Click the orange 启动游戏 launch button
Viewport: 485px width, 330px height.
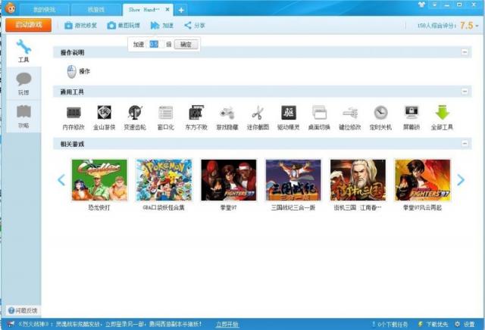(x=29, y=25)
